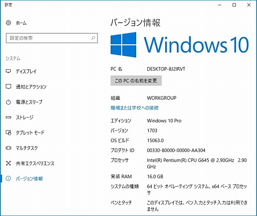257x216 pixels.
Task: Click the 設定 window title
Action: coord(9,5)
